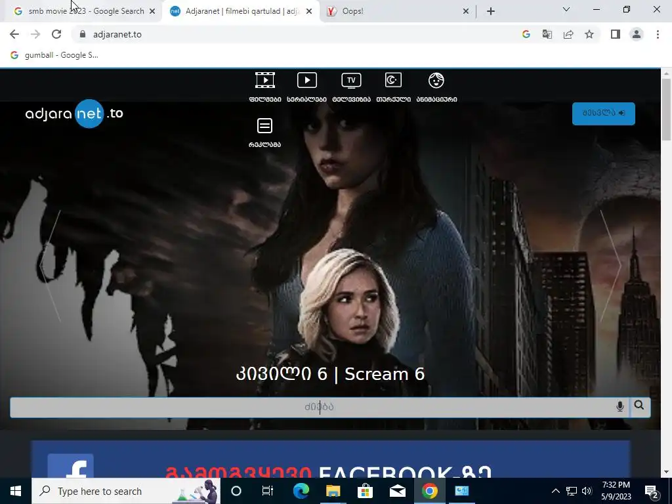Open the Mail app from taskbar
The height and width of the screenshot is (504, 672).
[x=397, y=491]
